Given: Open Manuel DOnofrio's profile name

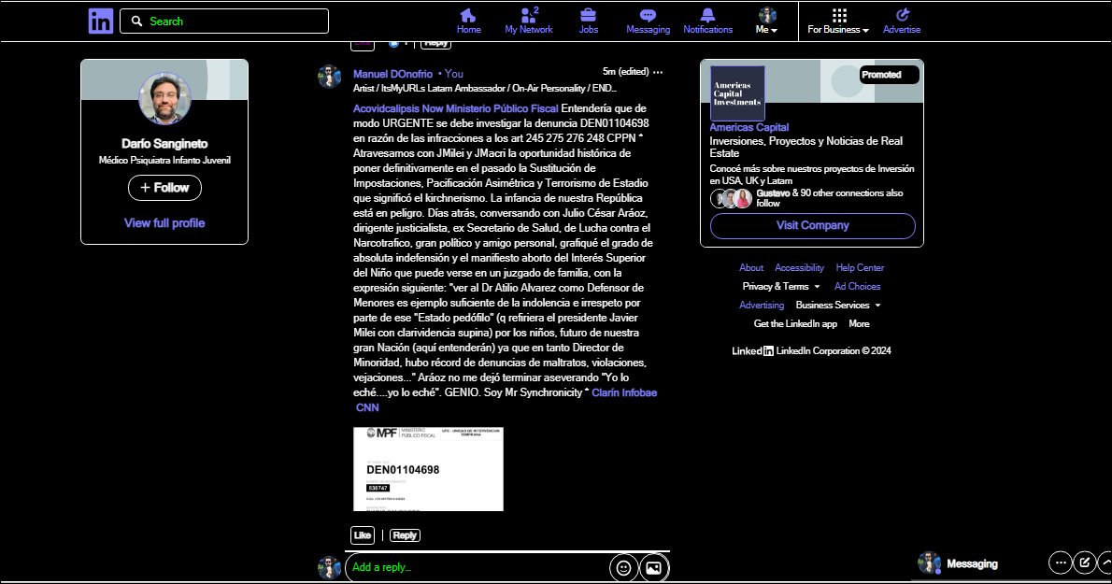Looking at the screenshot, I should pyautogui.click(x=392, y=74).
